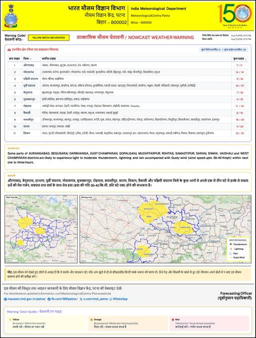Select the '19 / 19' blocks count cell in last row
Image resolution: width=256 pixels, height=338 pixels.
click(240, 133)
